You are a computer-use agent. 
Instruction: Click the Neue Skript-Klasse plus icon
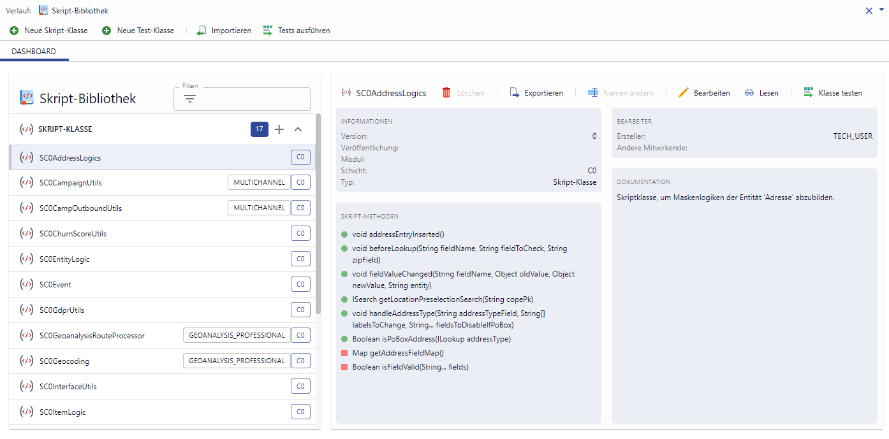pos(14,31)
